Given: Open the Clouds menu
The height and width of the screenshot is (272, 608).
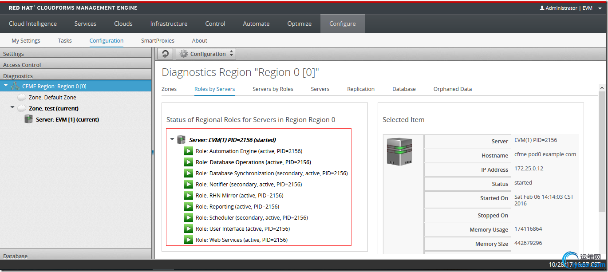Looking at the screenshot, I should 123,24.
